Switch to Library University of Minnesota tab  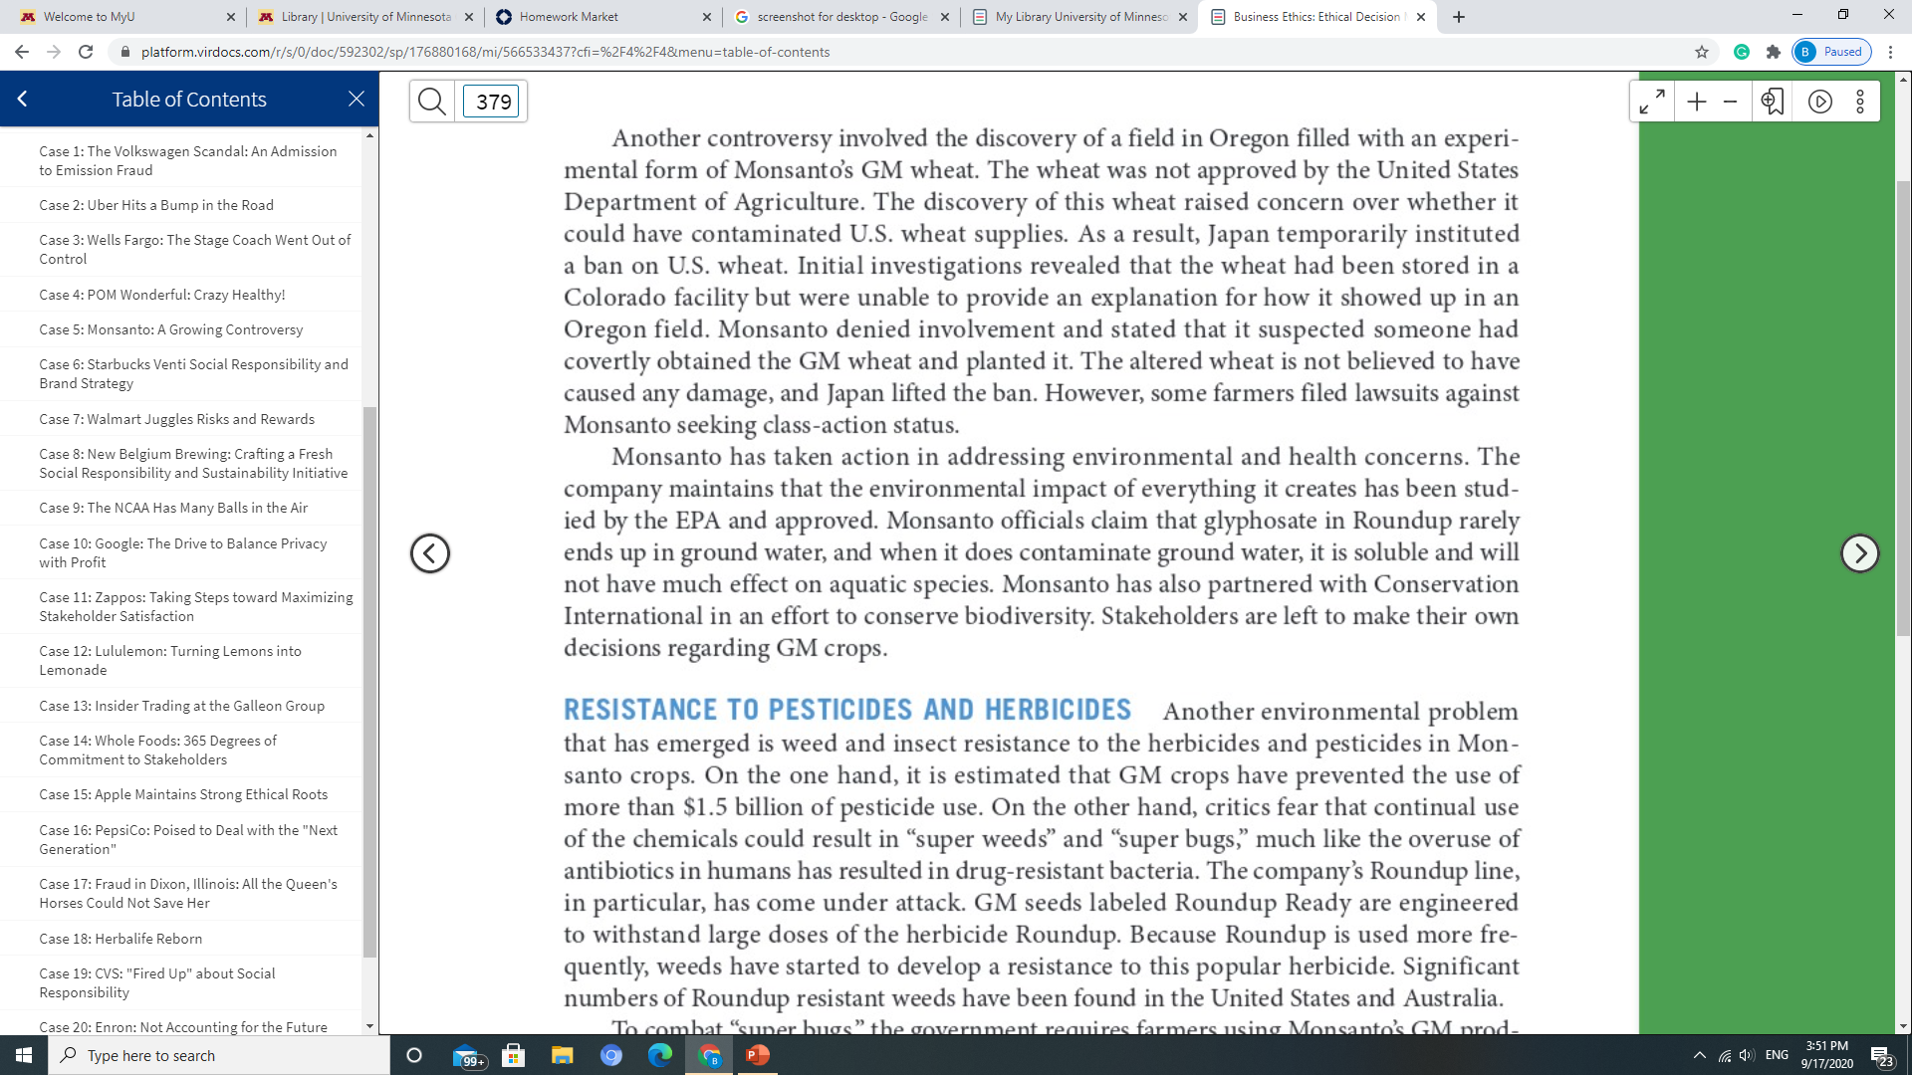362,17
